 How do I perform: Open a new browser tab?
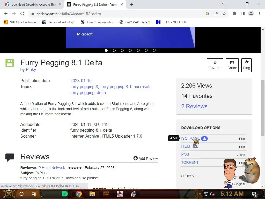pos(132,5)
